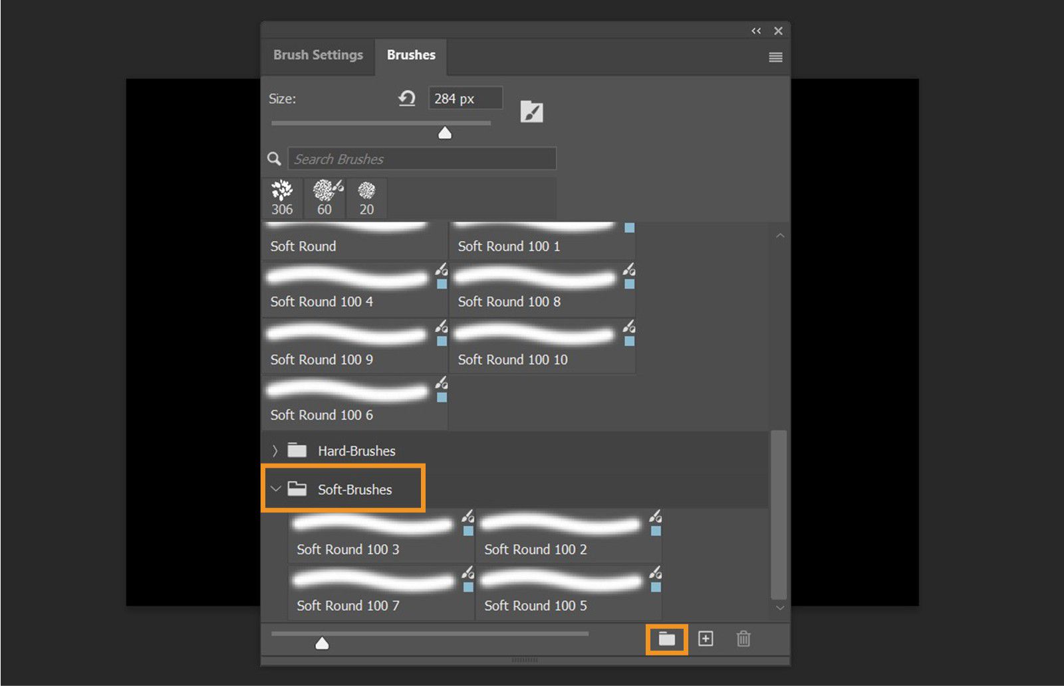Open the Brushes panel options menu
The height and width of the screenshot is (686, 1064).
775,57
